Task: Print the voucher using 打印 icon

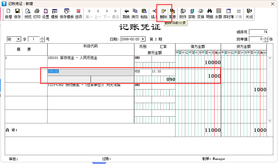Action: pyautogui.click(x=37, y=14)
